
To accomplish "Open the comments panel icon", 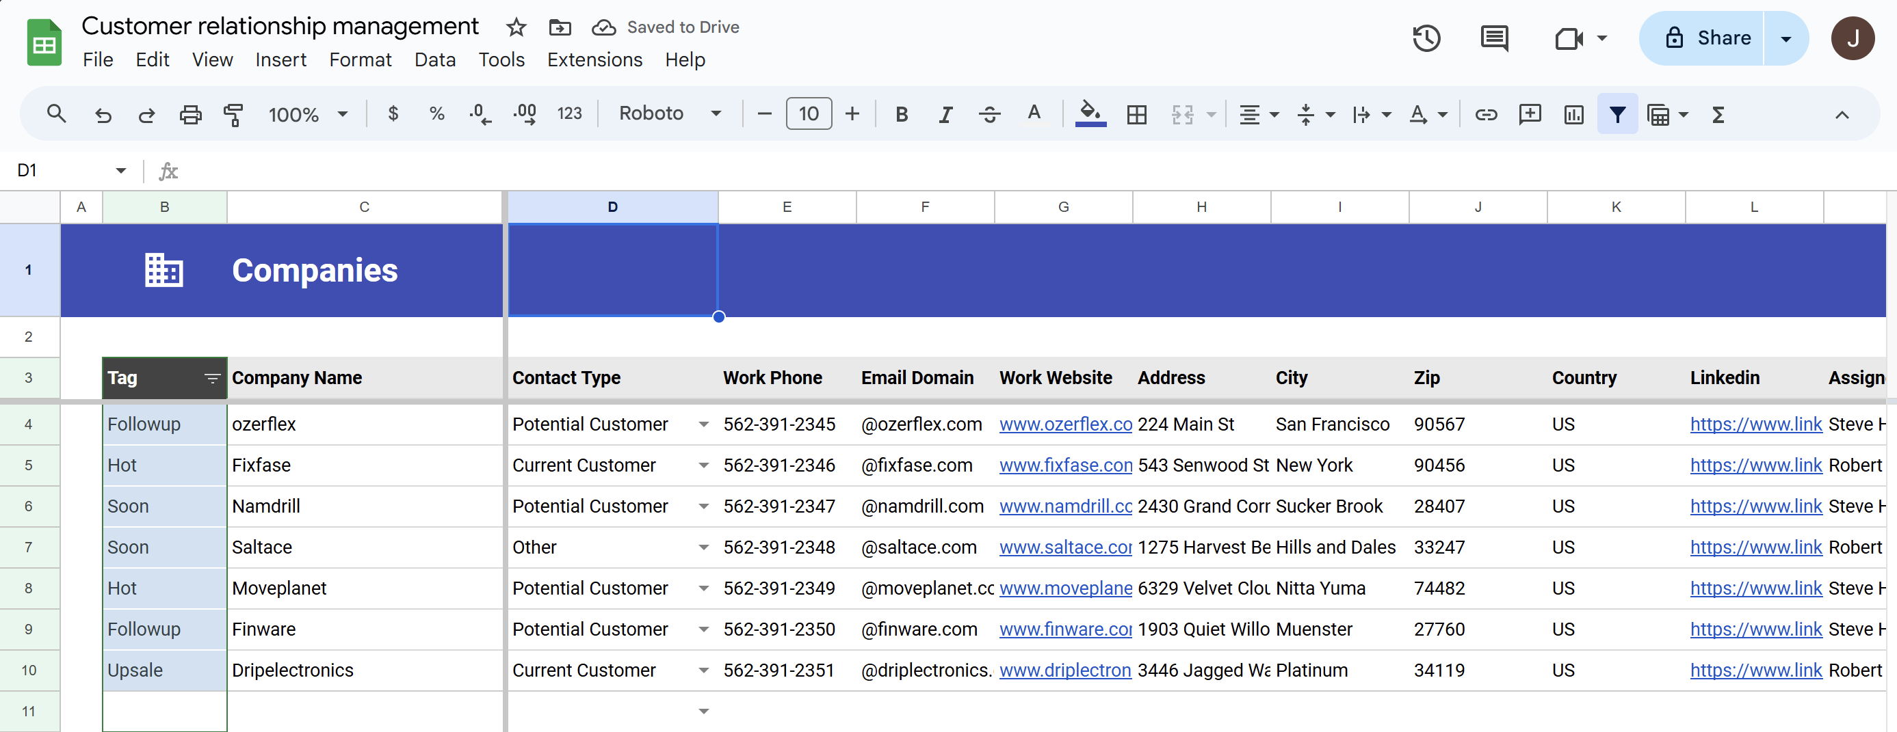I will point(1493,38).
